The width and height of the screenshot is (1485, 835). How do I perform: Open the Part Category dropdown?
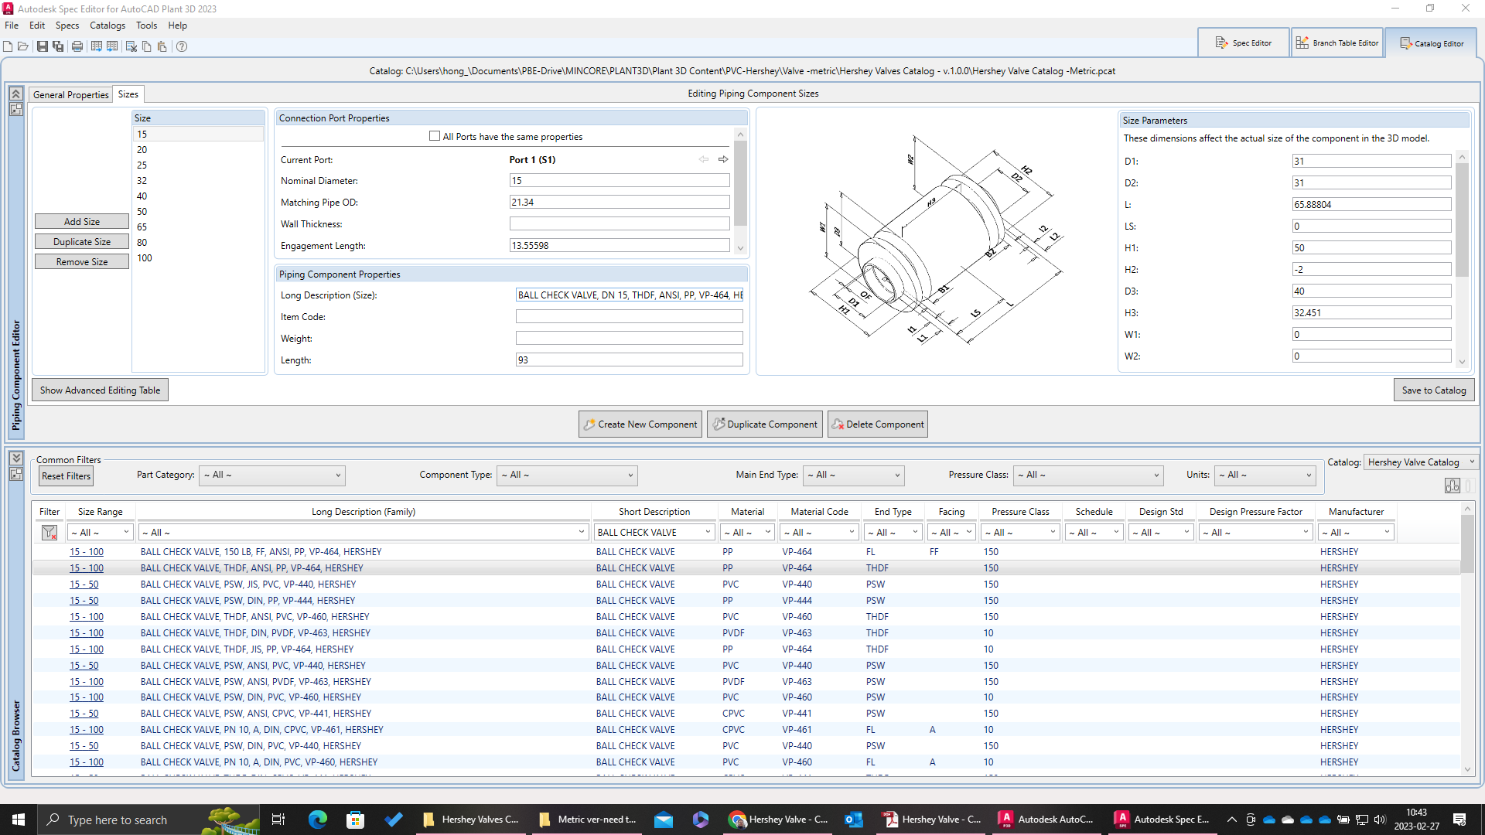point(272,475)
